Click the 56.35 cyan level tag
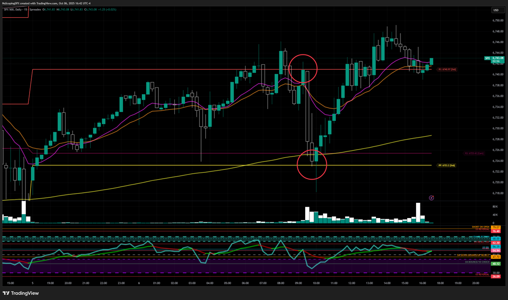Image resolution: width=508 pixels, height=300 pixels. [x=496, y=247]
